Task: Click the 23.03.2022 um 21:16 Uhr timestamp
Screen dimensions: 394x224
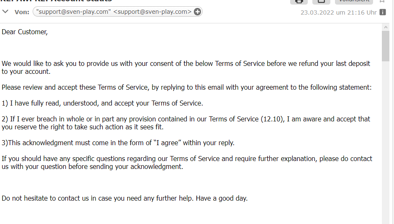Action: point(338,12)
